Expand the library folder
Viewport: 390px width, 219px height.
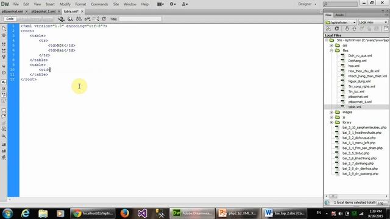point(331,122)
